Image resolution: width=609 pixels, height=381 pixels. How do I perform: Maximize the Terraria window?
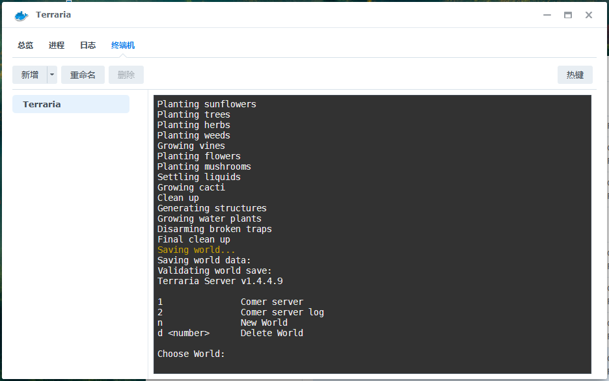point(567,14)
